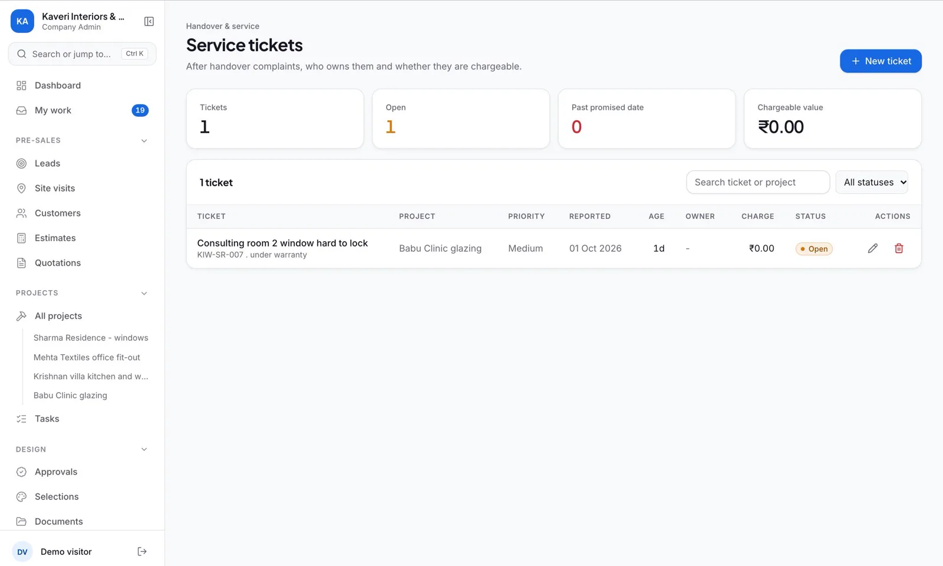
Task: Click the Consulting room 2 window ticket title
Action: (282, 243)
